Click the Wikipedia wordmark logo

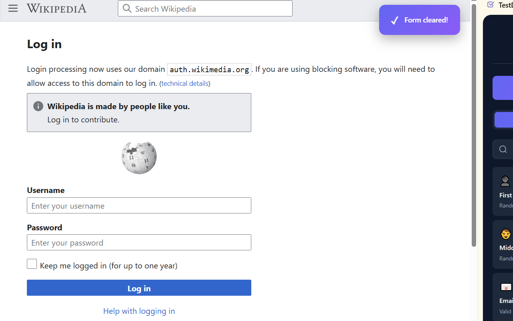pos(57,8)
